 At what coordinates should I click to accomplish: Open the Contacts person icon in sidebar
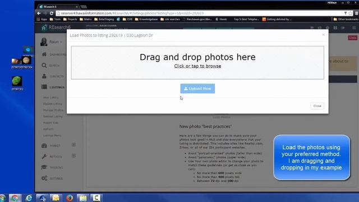click(x=44, y=76)
